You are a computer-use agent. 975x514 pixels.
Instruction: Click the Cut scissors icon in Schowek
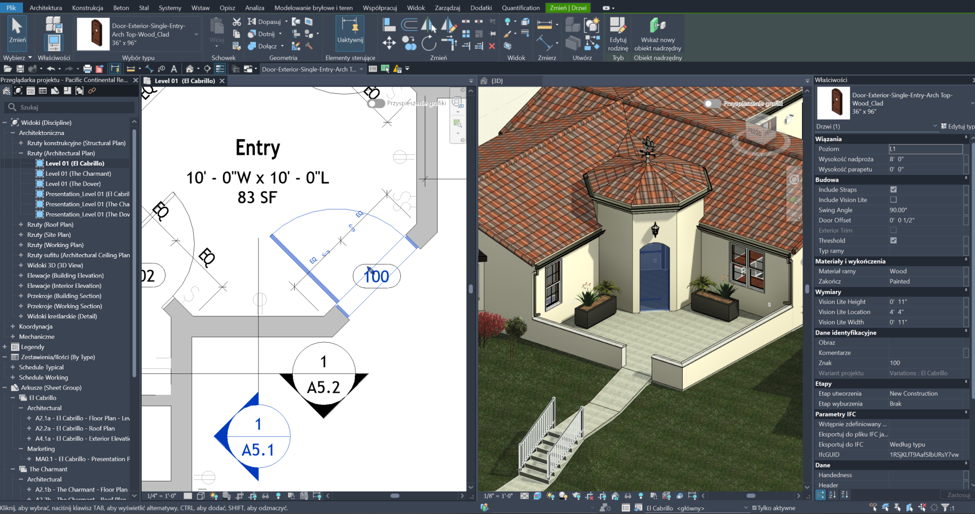coord(237,22)
